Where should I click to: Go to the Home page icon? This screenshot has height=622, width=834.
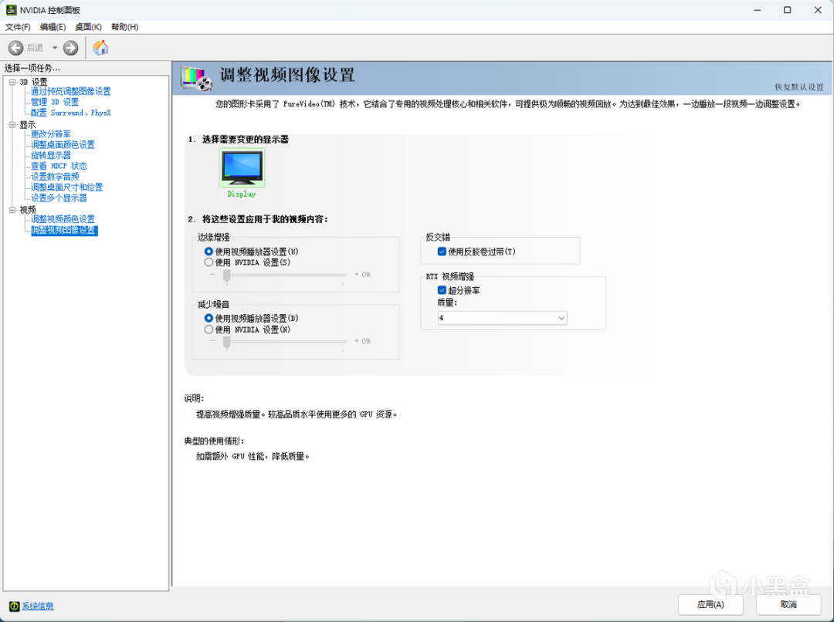coord(100,48)
